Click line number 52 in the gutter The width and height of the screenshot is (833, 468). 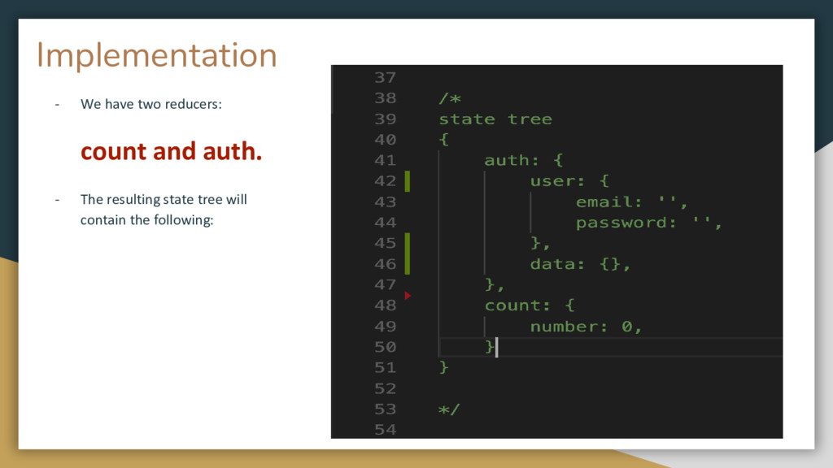tap(385, 389)
